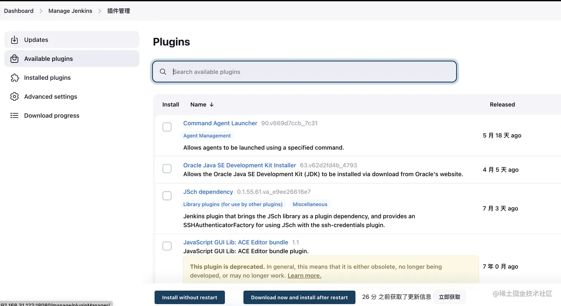The width and height of the screenshot is (561, 306).
Task: Go to Dashboard breadcrumb
Action: coord(19,11)
